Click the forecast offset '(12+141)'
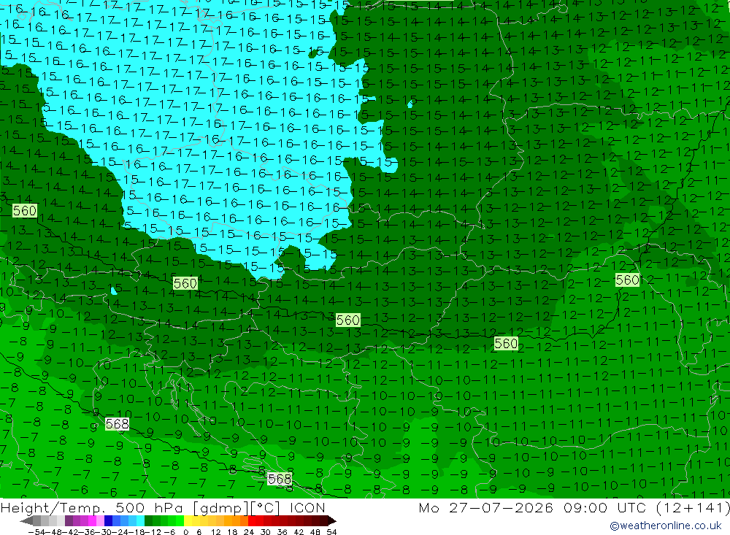 [692, 507]
